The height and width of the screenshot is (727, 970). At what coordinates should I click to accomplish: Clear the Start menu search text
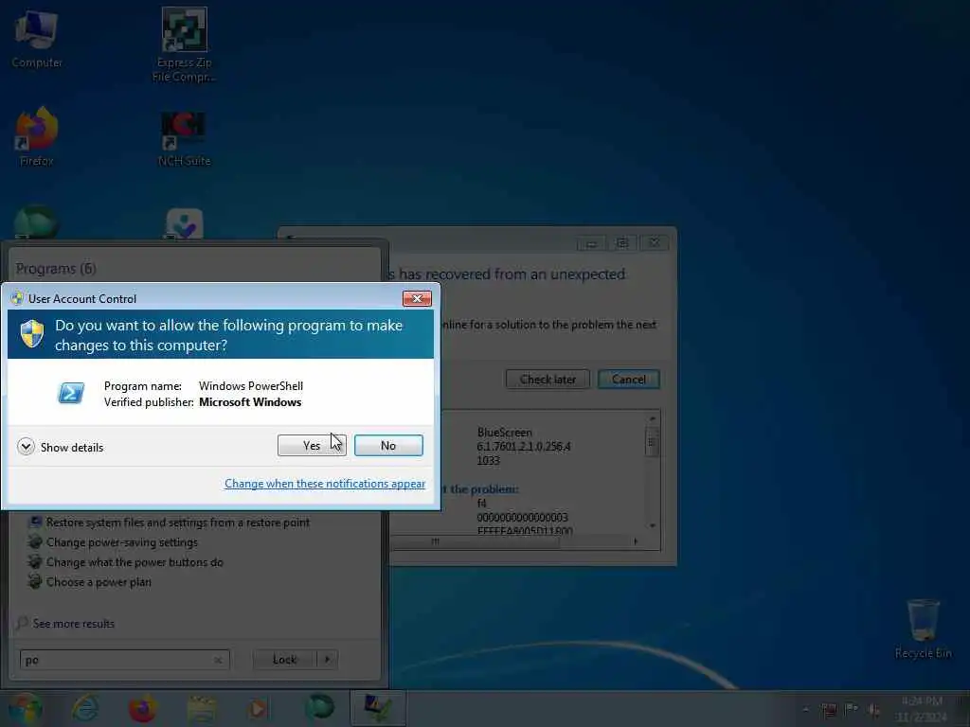click(x=218, y=660)
